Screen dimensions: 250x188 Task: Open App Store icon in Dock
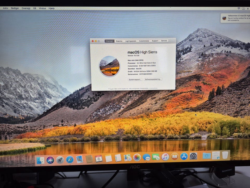[184, 156]
